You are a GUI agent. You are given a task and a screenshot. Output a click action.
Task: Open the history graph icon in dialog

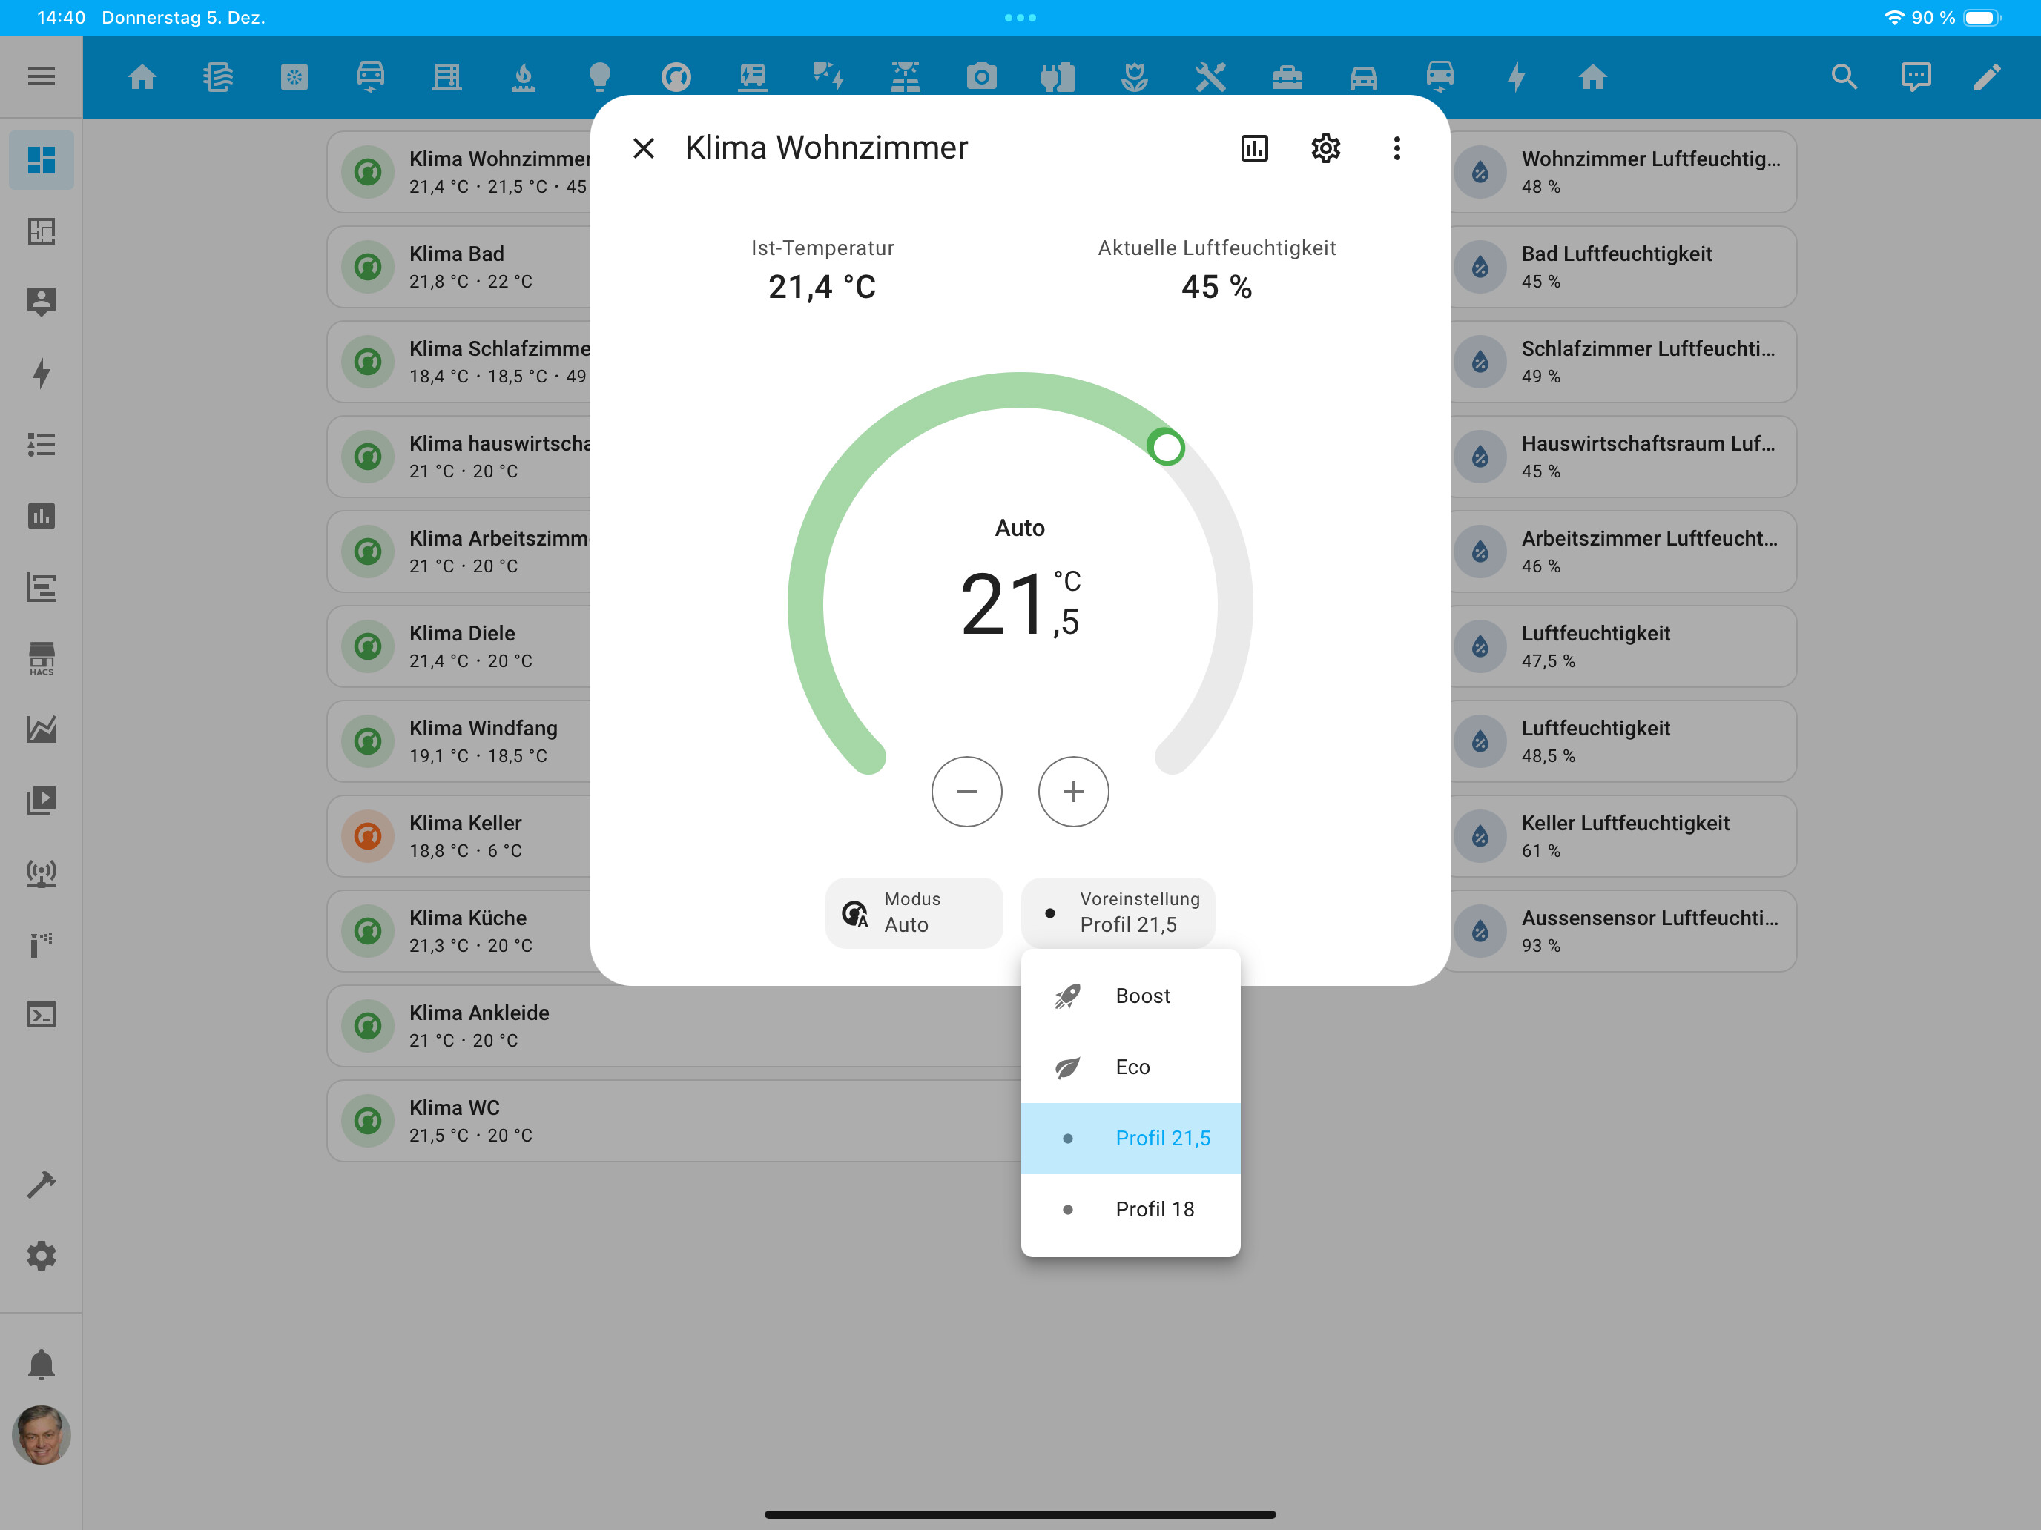(1254, 148)
